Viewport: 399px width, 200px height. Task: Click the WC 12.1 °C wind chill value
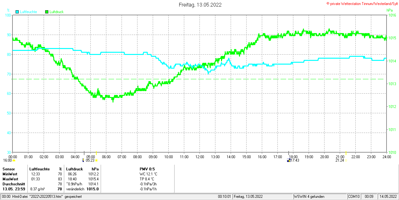148,174
